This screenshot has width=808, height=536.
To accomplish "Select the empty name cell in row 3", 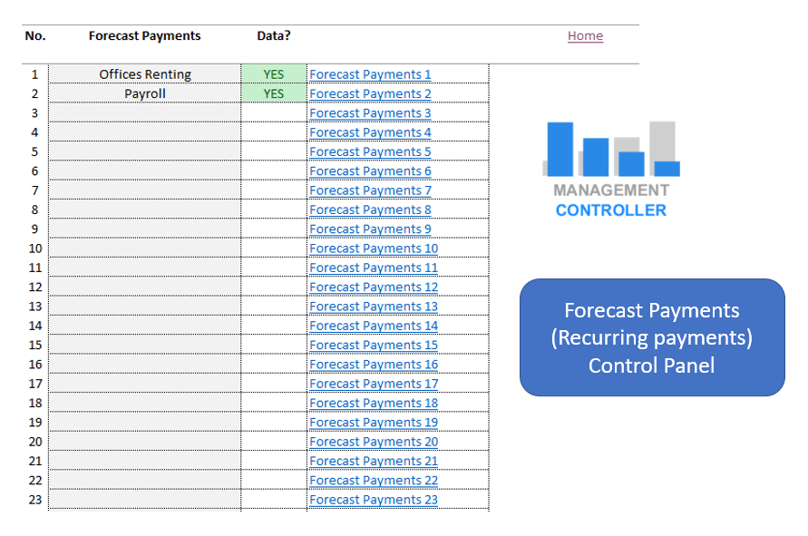I will tap(145, 113).
